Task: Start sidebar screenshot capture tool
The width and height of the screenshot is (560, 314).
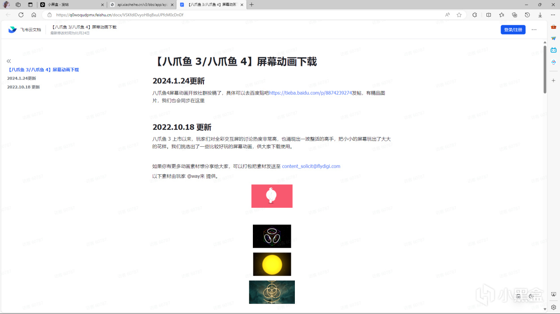Action: point(553,294)
